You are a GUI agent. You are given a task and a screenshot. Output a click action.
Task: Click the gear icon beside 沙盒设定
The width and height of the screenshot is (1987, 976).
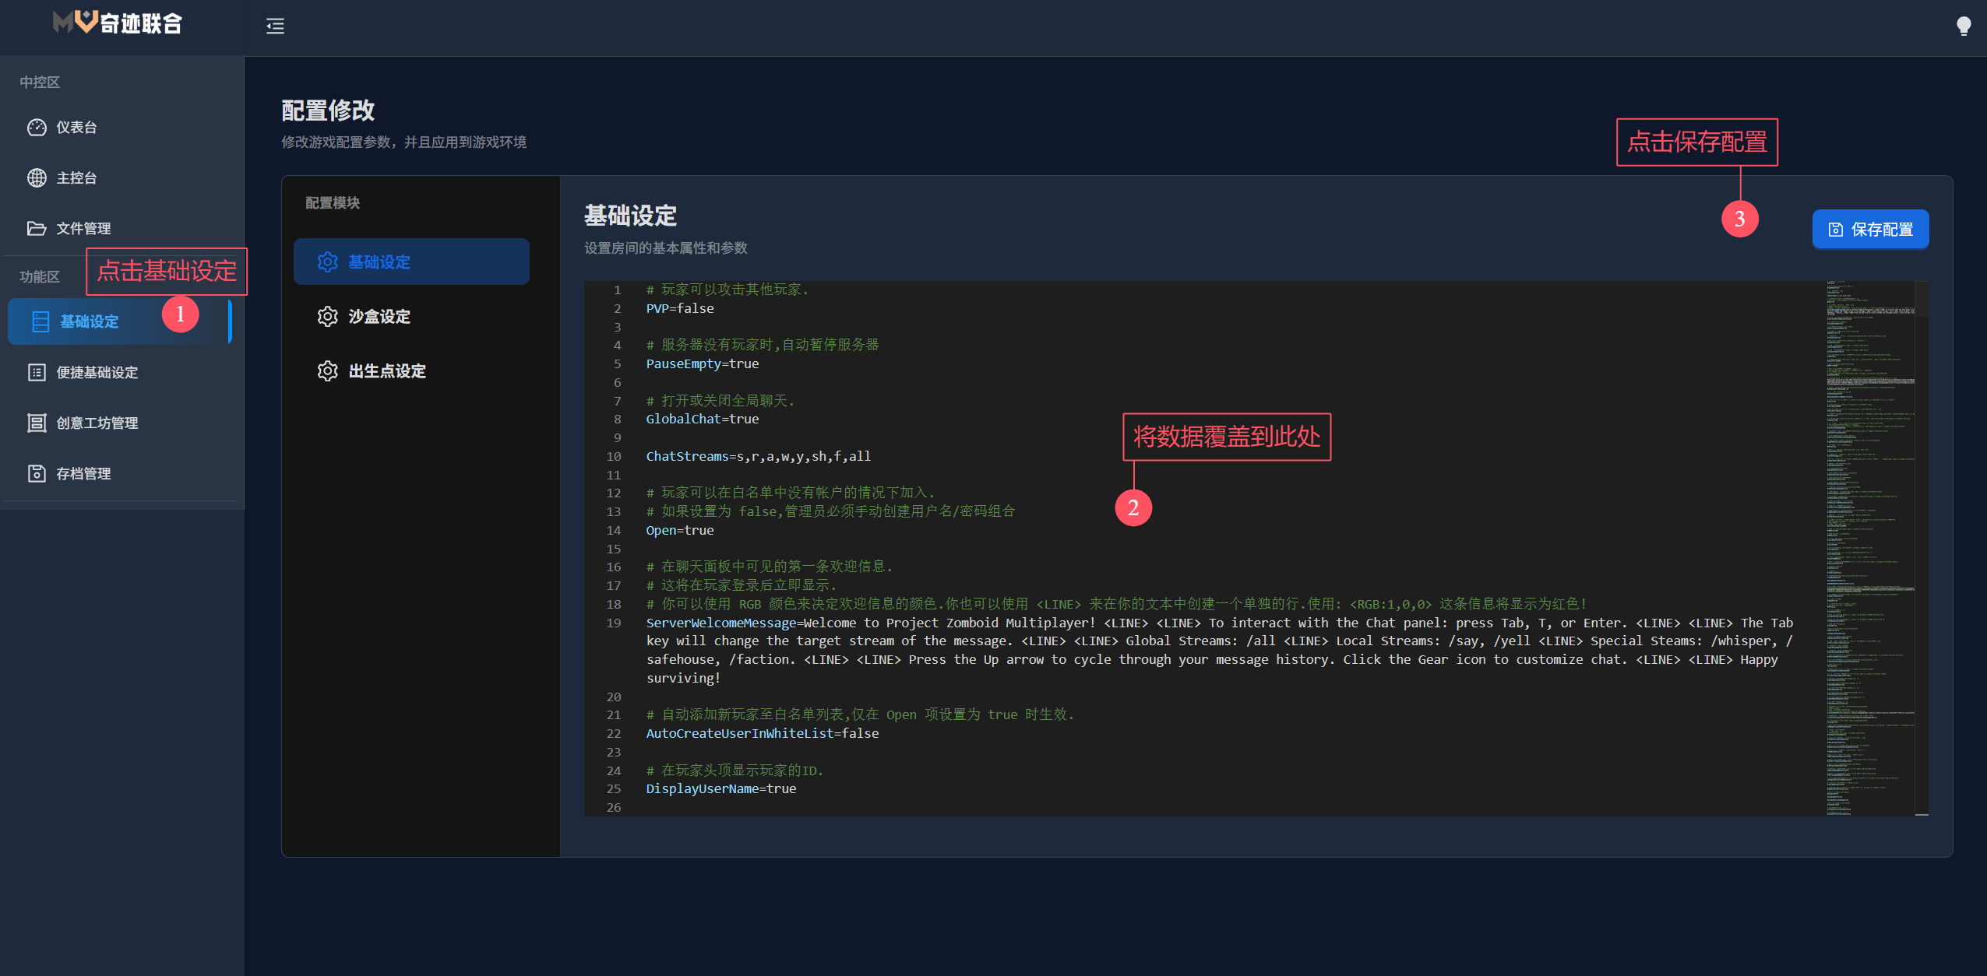[327, 317]
